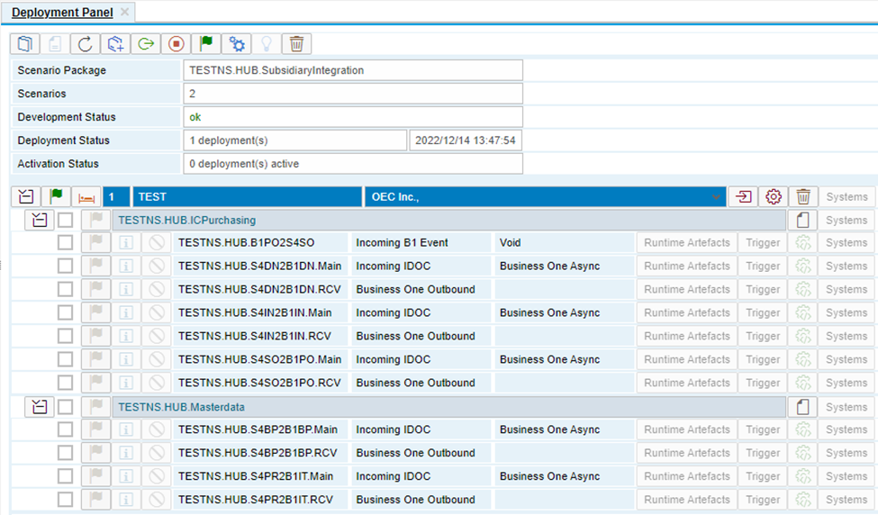Click the Systems button in the TEST row
Viewport: 878px width, 515px height.
click(x=846, y=196)
